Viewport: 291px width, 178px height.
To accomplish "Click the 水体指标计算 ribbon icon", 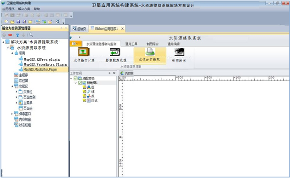I will [x=84, y=52].
